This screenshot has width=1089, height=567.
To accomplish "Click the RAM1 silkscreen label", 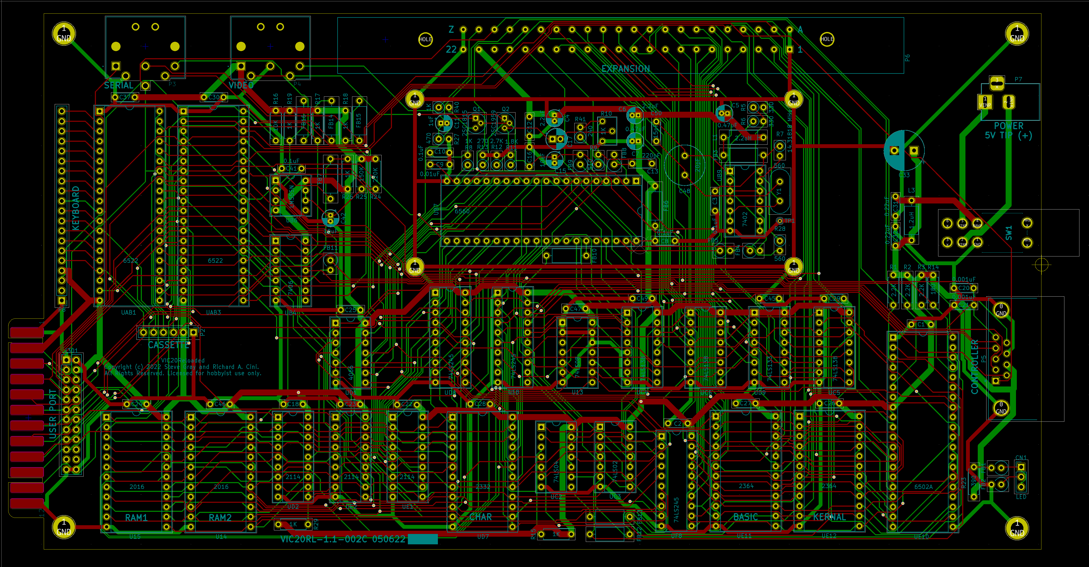I will (x=136, y=518).
